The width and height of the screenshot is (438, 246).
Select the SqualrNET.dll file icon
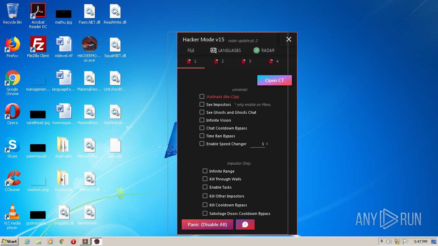click(115, 47)
